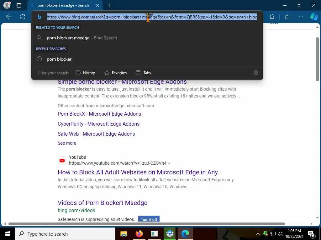
Task: Open the network status tray icon
Action: point(273,234)
